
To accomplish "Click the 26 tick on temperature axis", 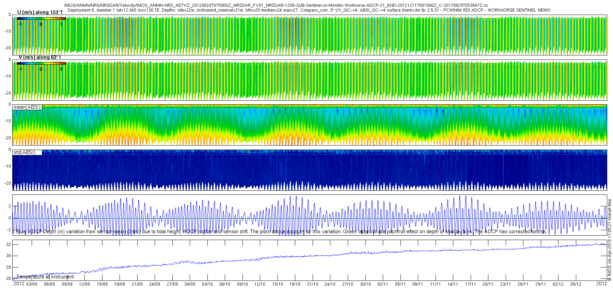I will tap(9, 278).
